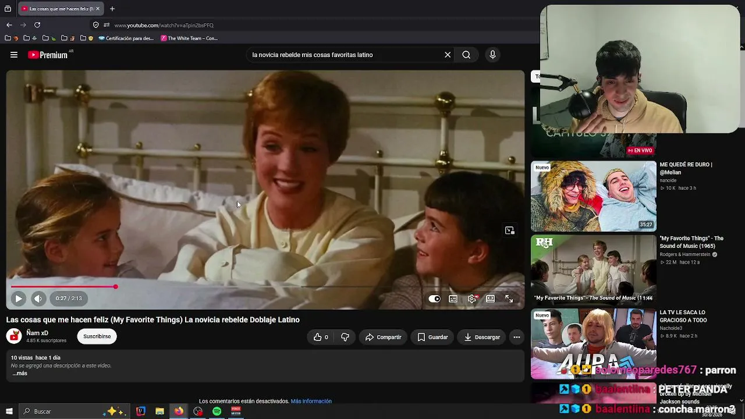
Task: Open The White Team bookmark
Action: point(189,38)
